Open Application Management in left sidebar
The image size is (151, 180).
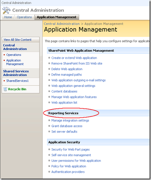click(15, 62)
